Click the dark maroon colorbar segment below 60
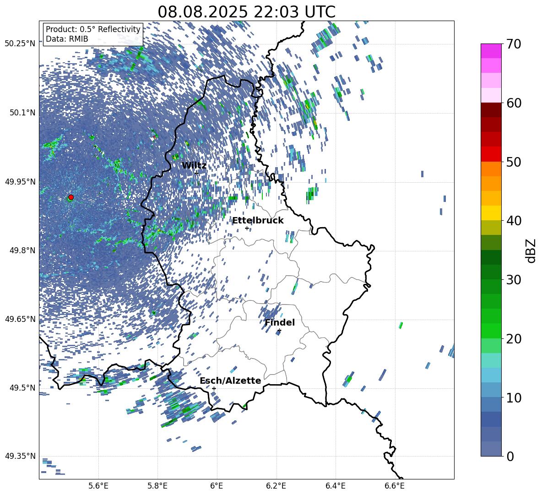This screenshot has height=495, width=542. (491, 110)
